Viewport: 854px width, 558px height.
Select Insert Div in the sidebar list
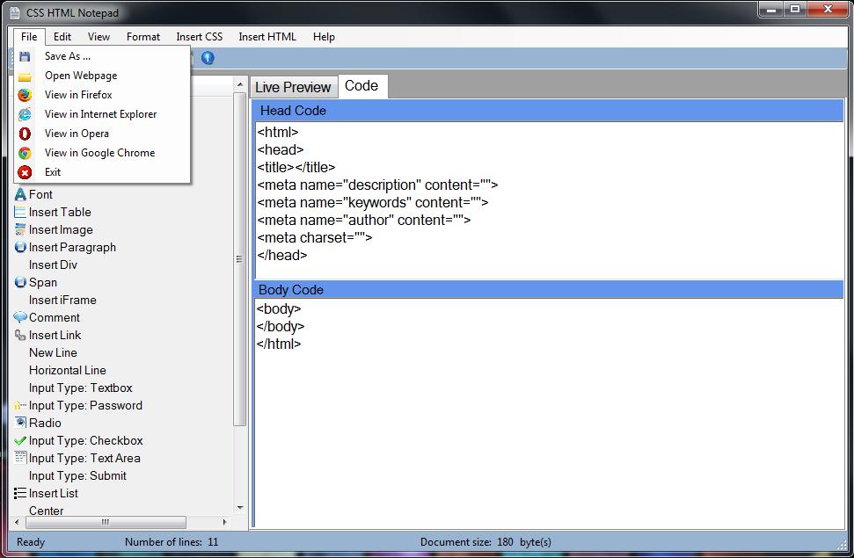coord(53,265)
